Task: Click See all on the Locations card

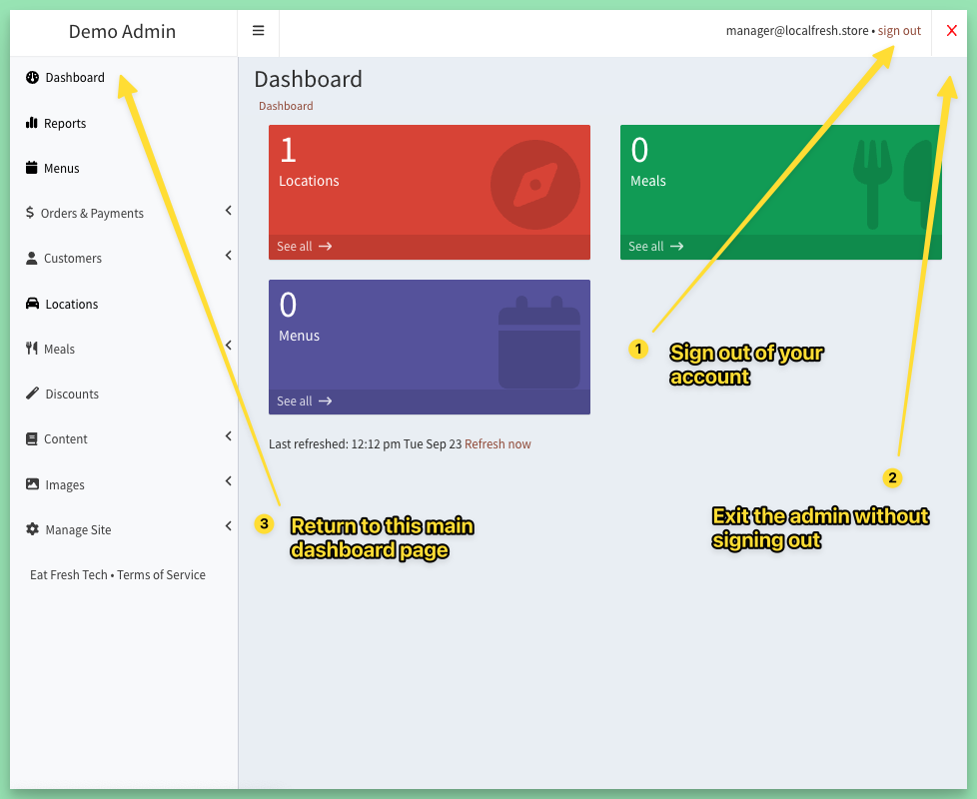Action: [x=304, y=246]
